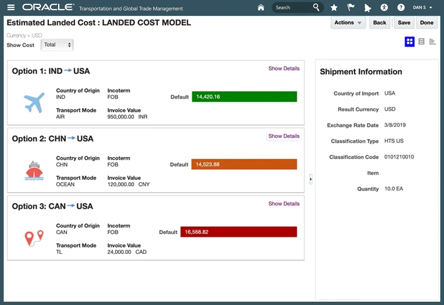Viewport: 444px width, 305px height.
Task: Go to Home via house icon
Action: click(x=261, y=7)
